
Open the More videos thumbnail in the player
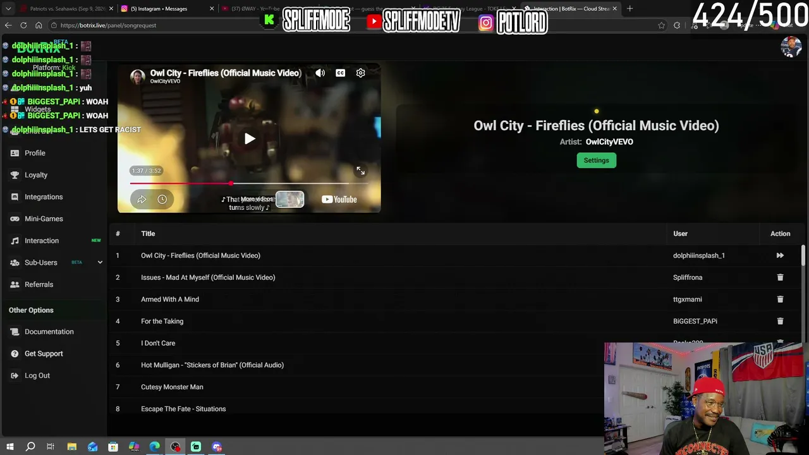(289, 199)
